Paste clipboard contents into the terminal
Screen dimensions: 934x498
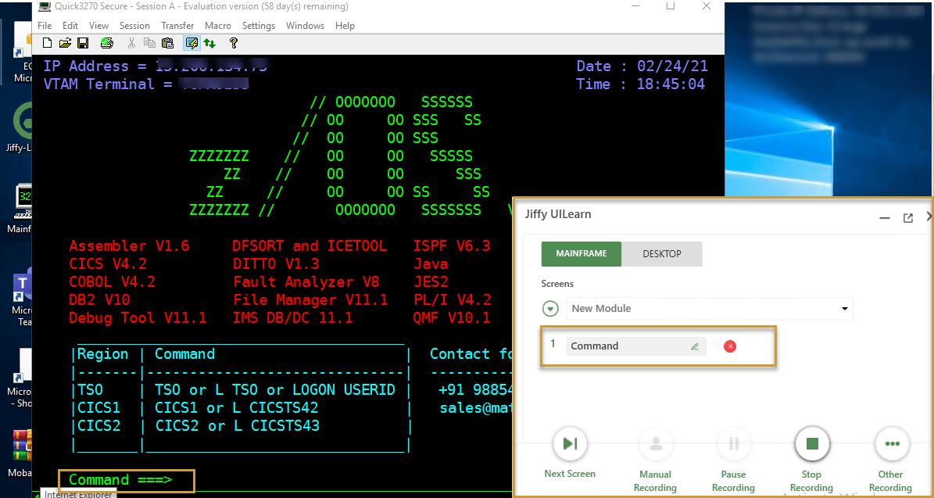[x=166, y=43]
